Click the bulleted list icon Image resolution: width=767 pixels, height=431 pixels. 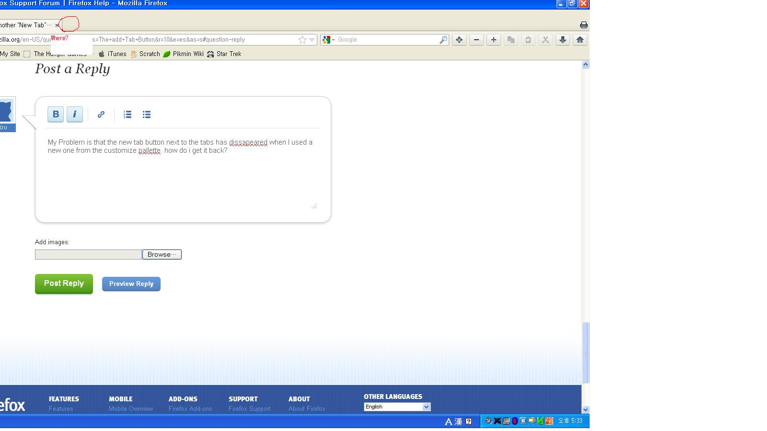pyautogui.click(x=147, y=114)
